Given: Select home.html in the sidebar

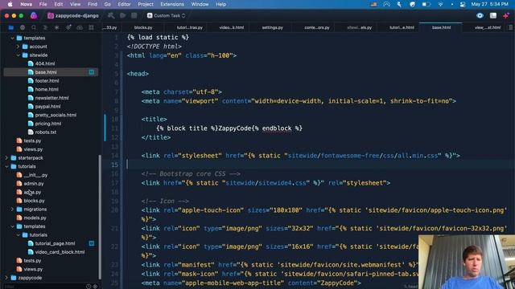Looking at the screenshot, I should point(47,89).
